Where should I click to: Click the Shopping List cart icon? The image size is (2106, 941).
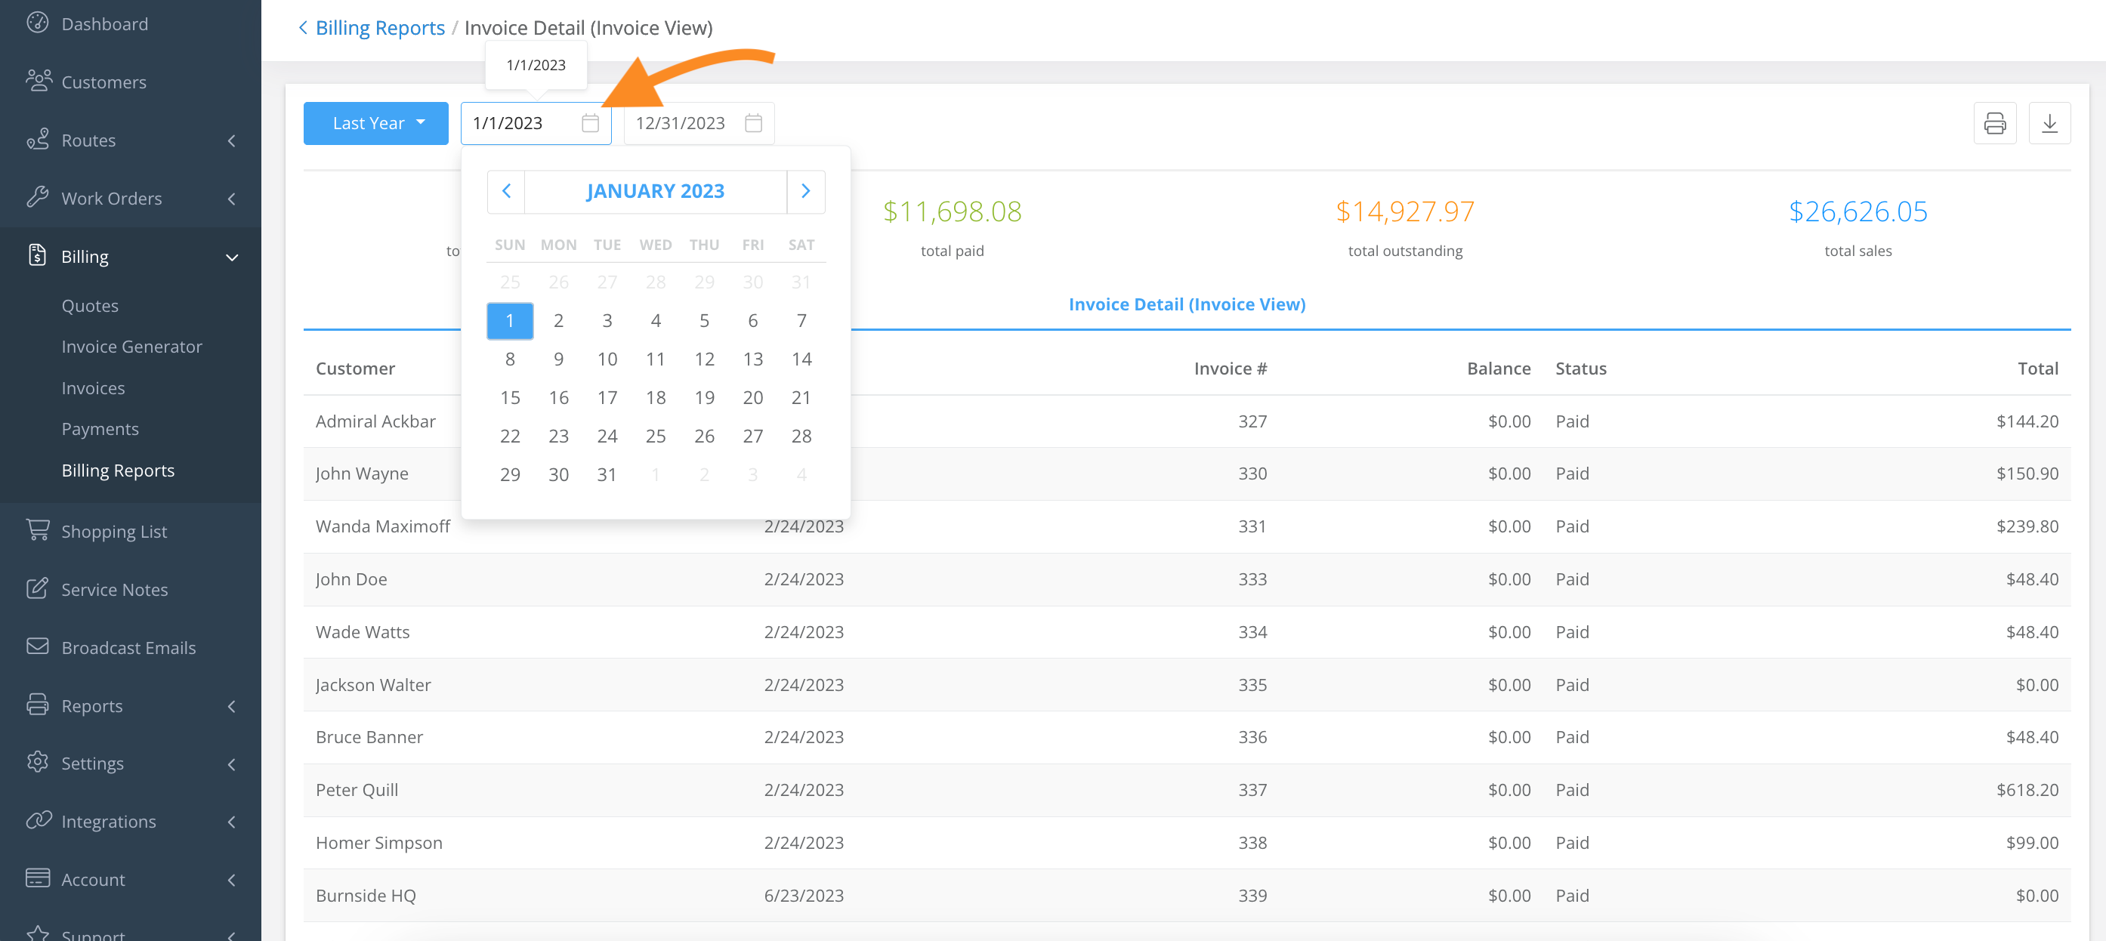pyautogui.click(x=38, y=529)
